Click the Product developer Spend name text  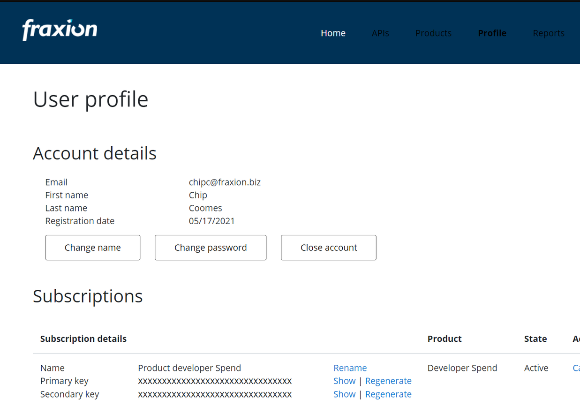pyautogui.click(x=189, y=368)
